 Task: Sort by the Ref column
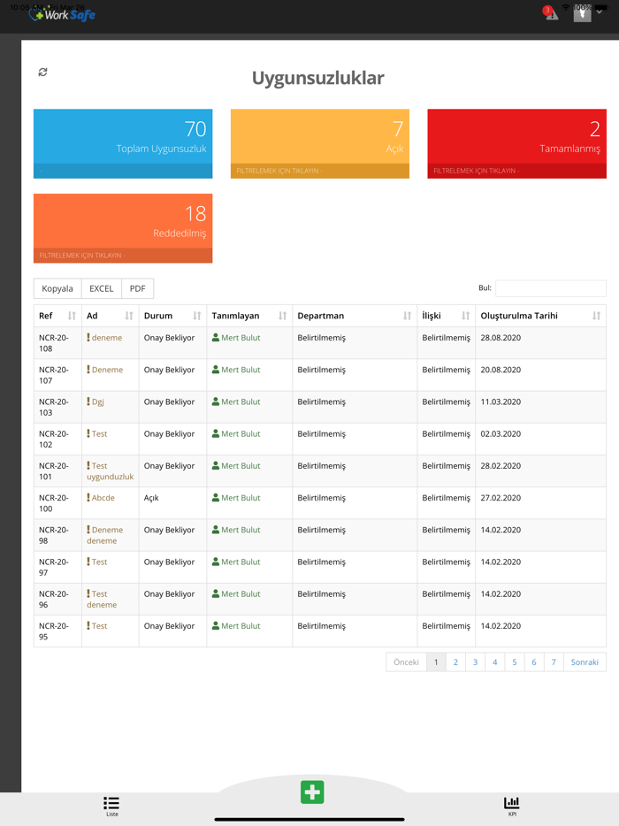(57, 316)
